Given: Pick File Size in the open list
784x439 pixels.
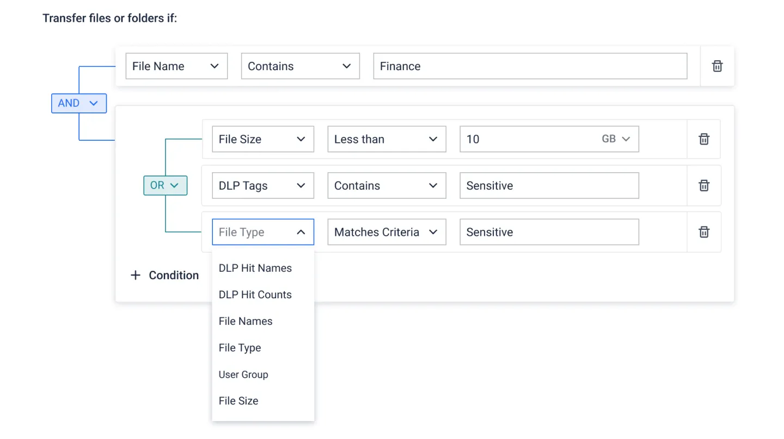Looking at the screenshot, I should pos(238,401).
